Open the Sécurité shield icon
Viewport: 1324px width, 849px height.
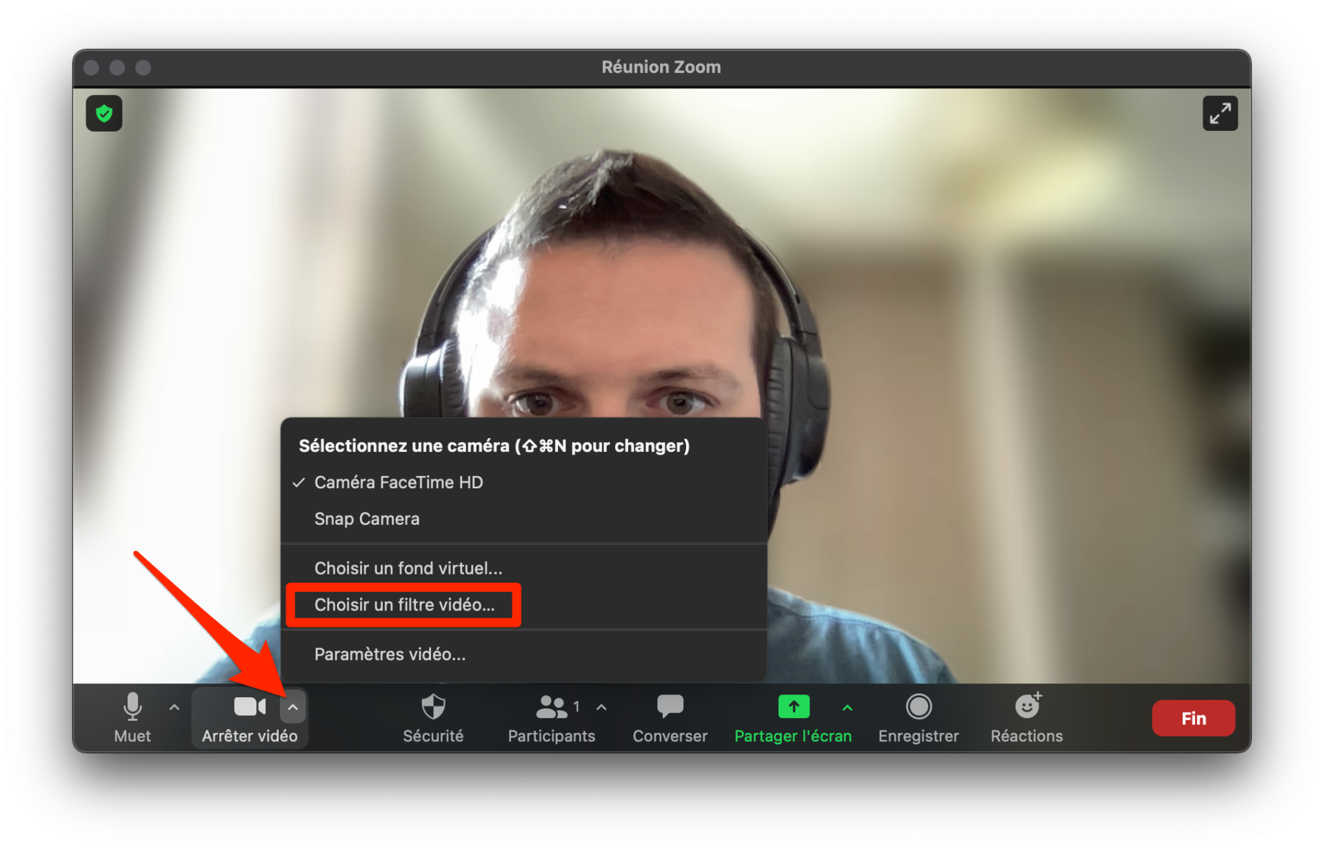tap(433, 707)
